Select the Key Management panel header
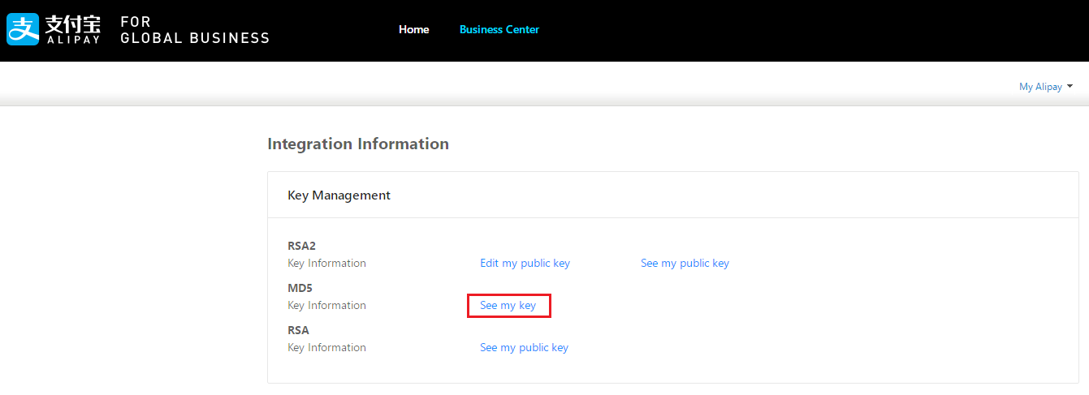 coord(339,195)
